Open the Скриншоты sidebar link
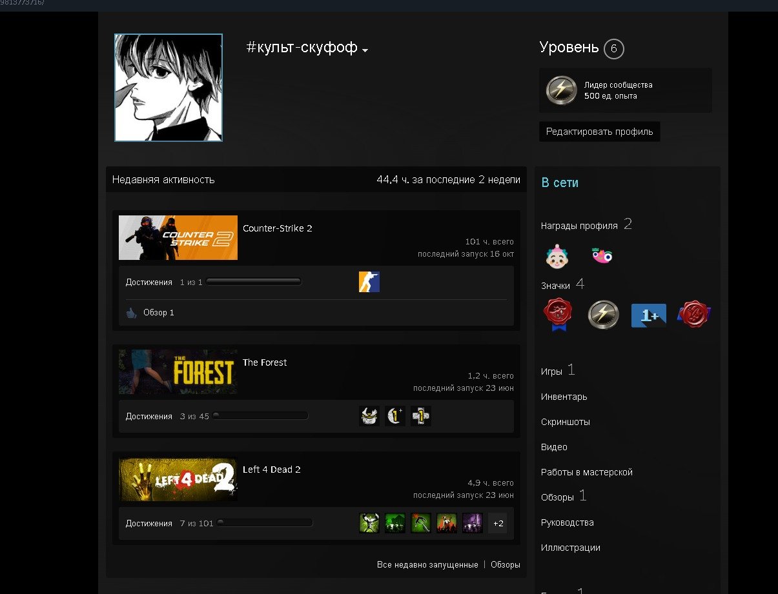 565,422
